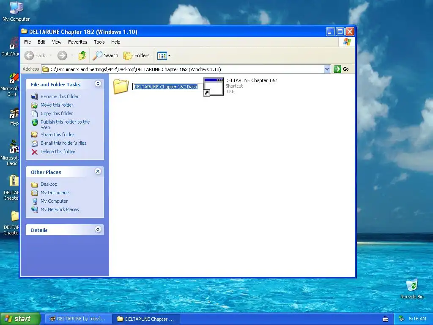
Task: Open the Help menu
Action: (116, 42)
